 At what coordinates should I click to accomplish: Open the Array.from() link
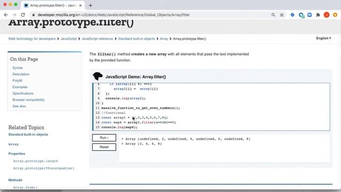point(25,187)
